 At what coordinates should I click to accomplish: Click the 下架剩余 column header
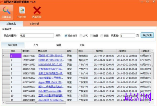(145, 51)
